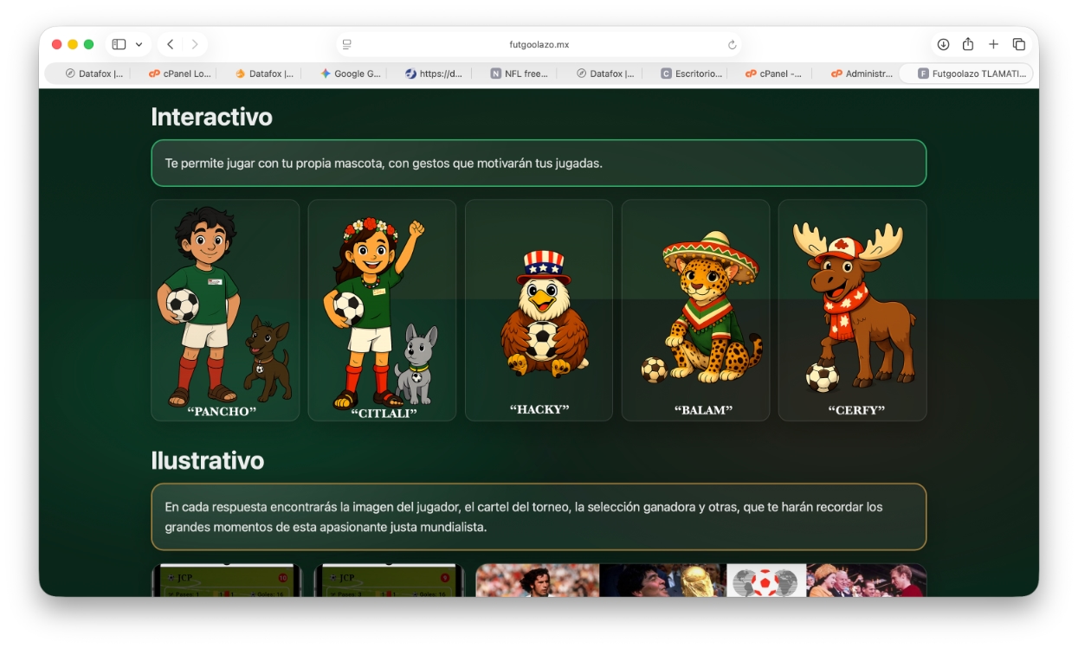1078x648 pixels.
Task: Pick the "BALAM" jaguar mascot
Action: (x=695, y=310)
